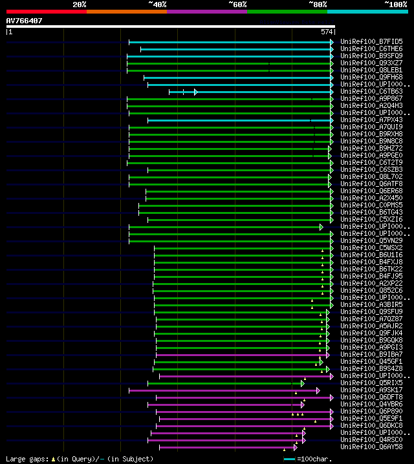
Task: Select the UniRef100_B9IBA7 label
Action: (371, 354)
